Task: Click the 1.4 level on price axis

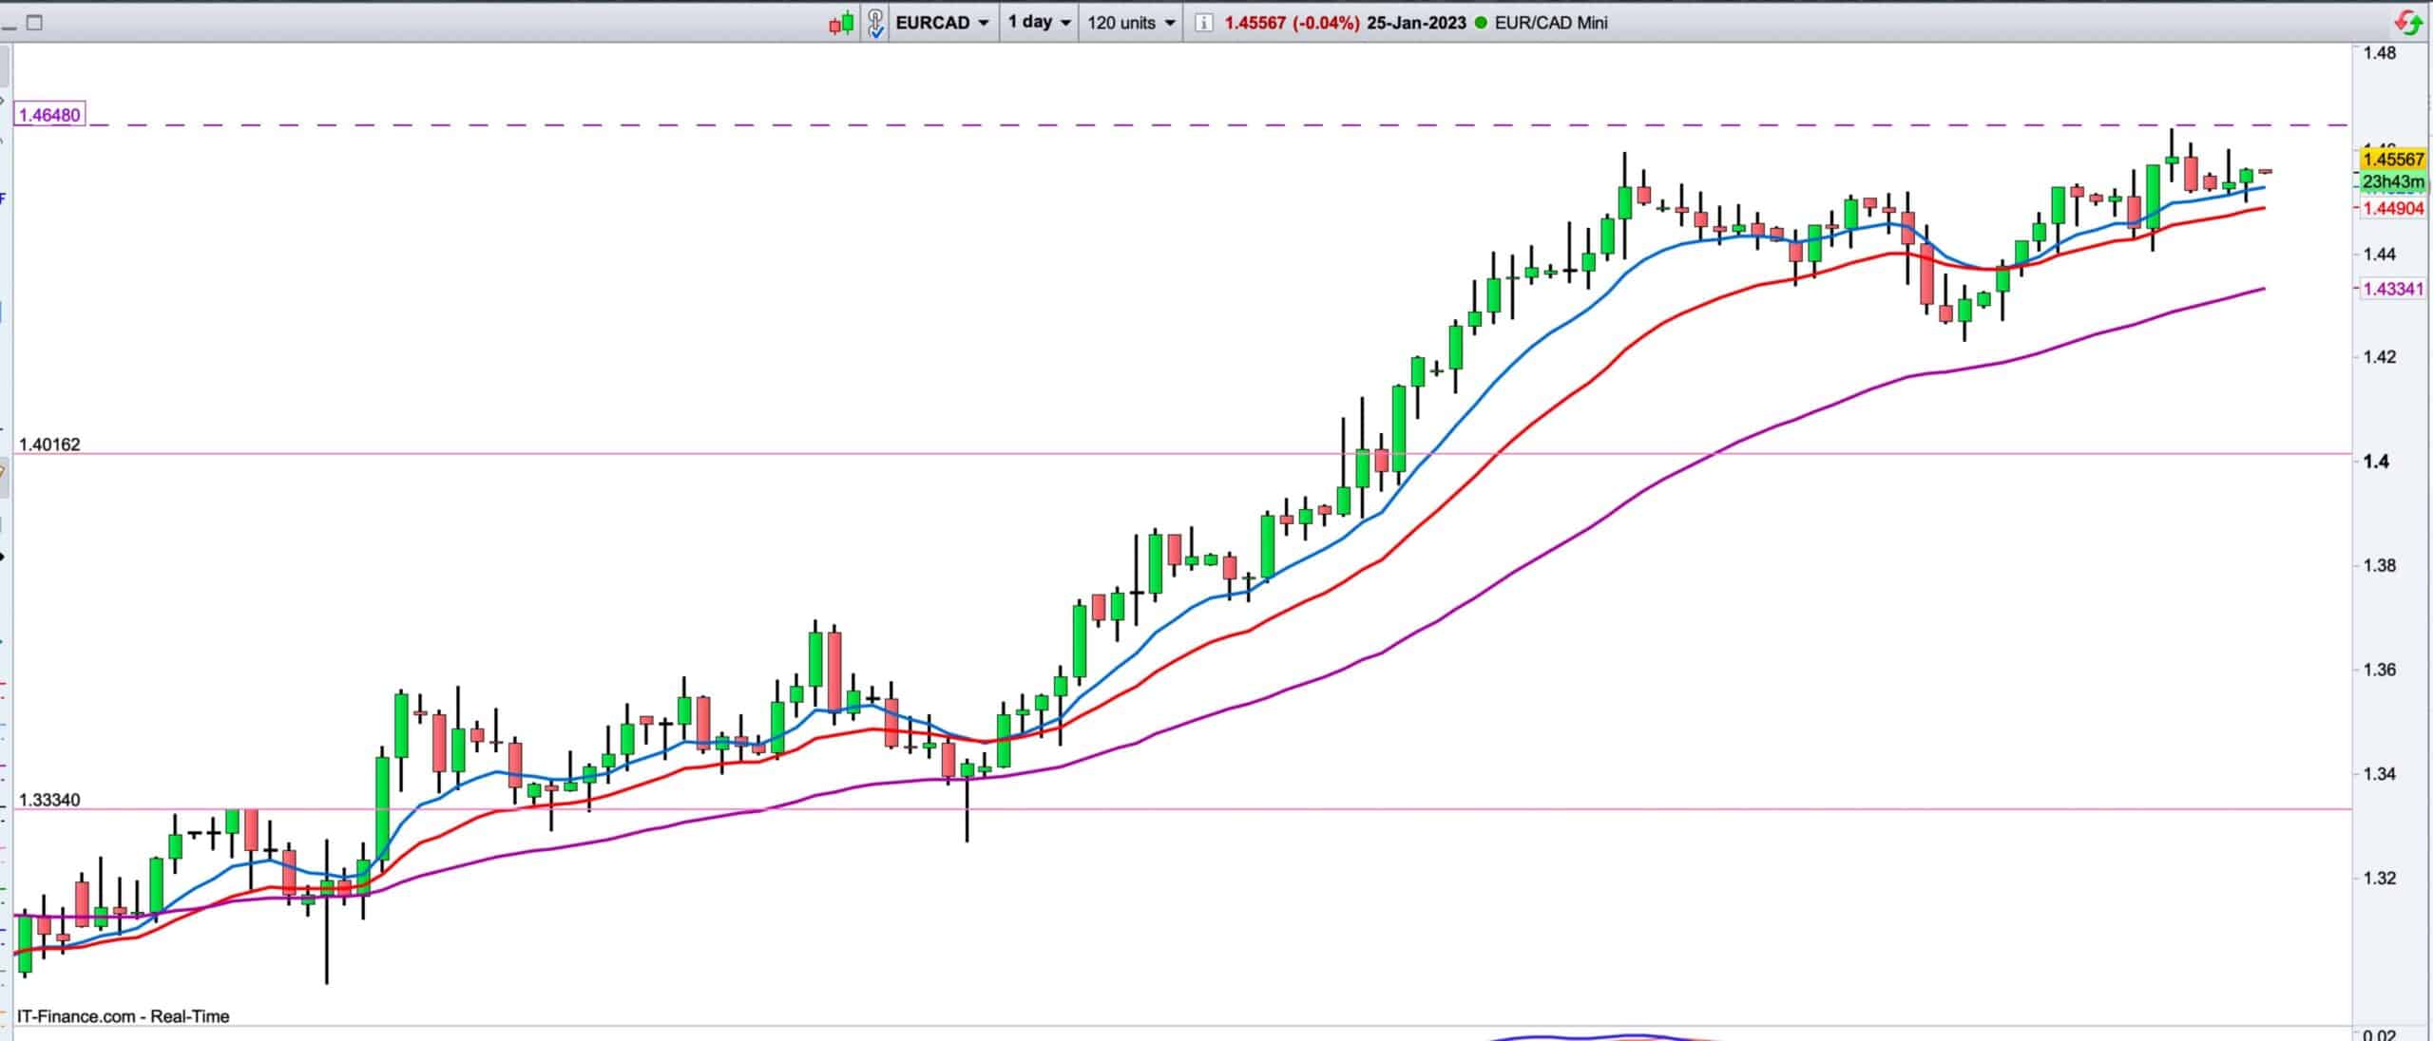Action: [2374, 462]
